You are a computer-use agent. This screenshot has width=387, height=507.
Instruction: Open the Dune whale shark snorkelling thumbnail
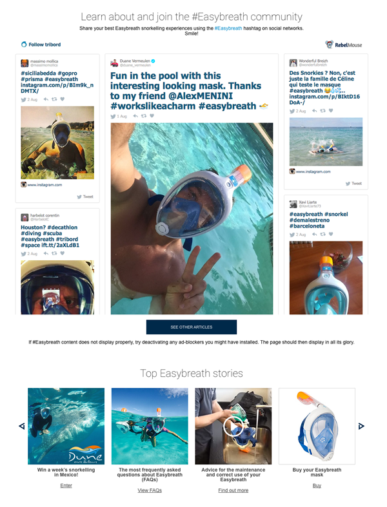click(x=66, y=426)
